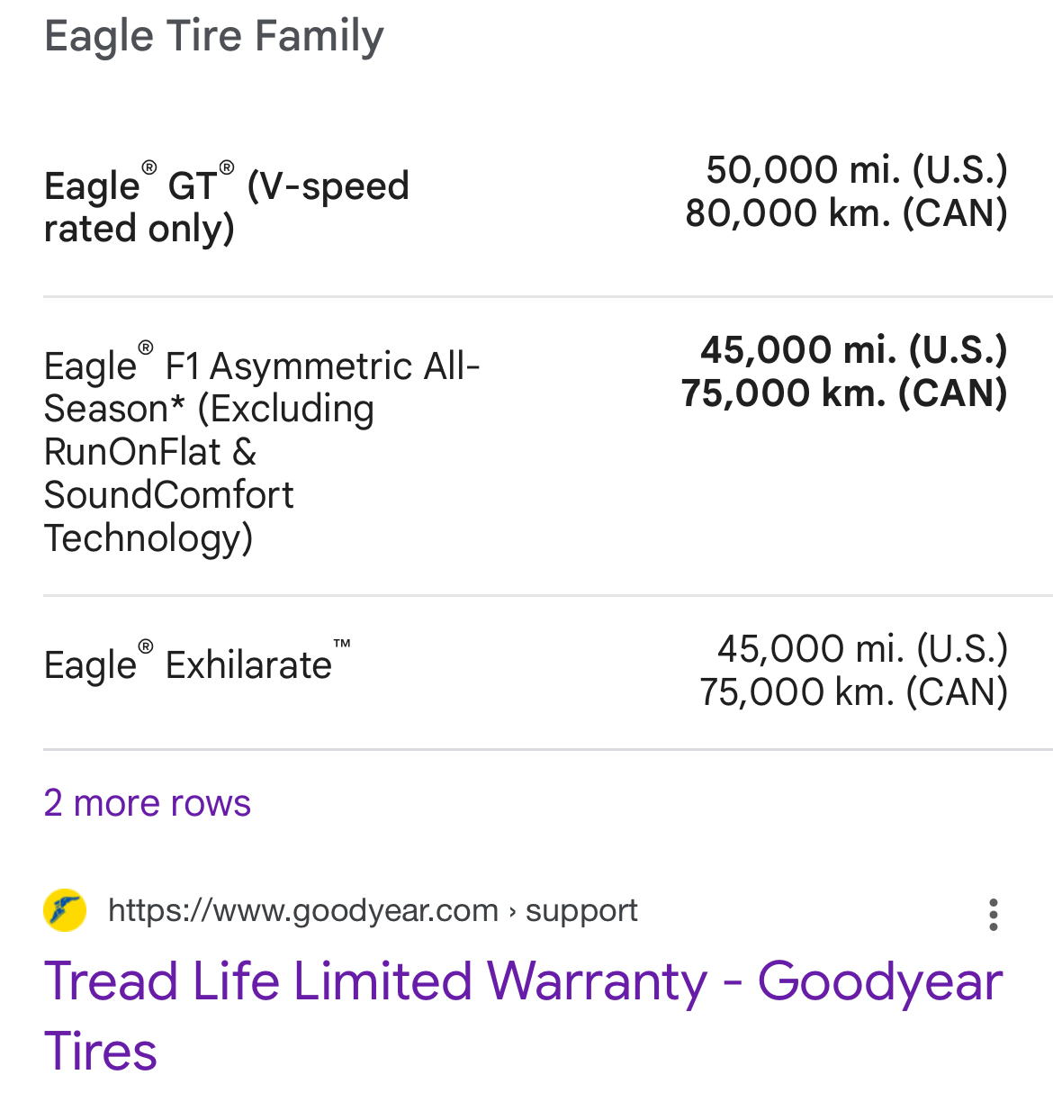Image resolution: width=1053 pixels, height=1111 pixels.
Task: Click the "RunOnFlat &" text
Action: pyautogui.click(x=149, y=451)
